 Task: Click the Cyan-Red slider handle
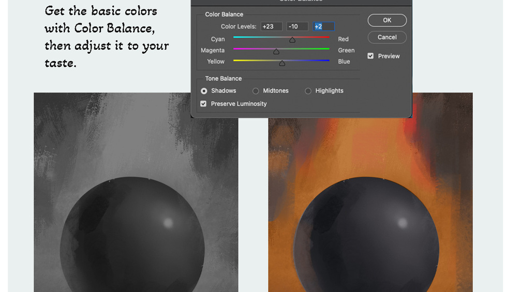292,40
